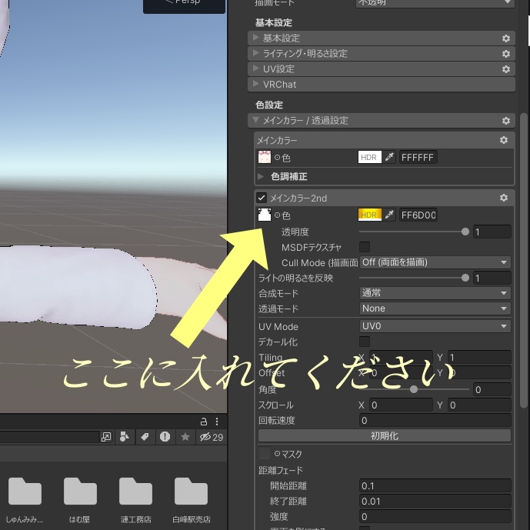Click hex field FFFFFF

point(418,157)
